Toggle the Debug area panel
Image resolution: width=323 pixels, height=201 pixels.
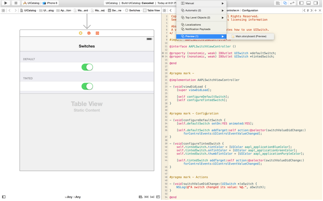pyautogui.click(x=308, y=3)
